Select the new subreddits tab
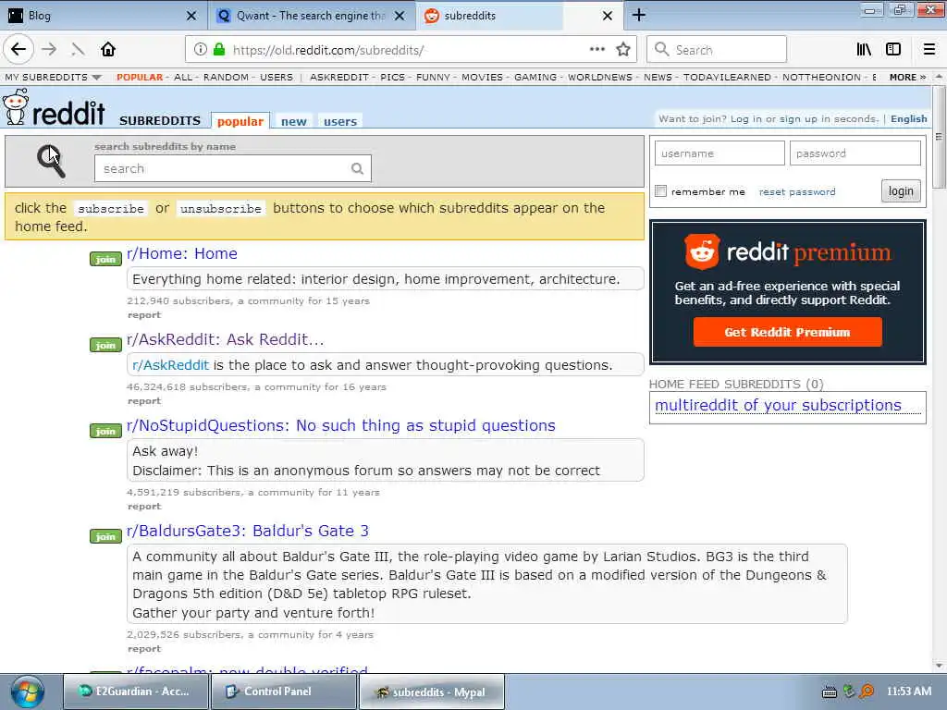Image resolution: width=947 pixels, height=710 pixels. 293,121
